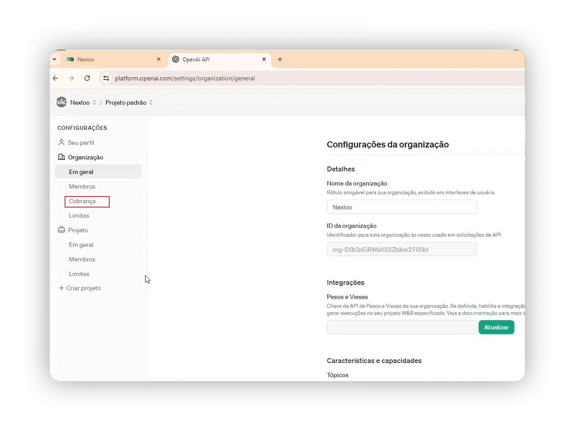This screenshot has height=431, width=575.
Task: Edit the Nome da organização field
Action: tap(402, 207)
